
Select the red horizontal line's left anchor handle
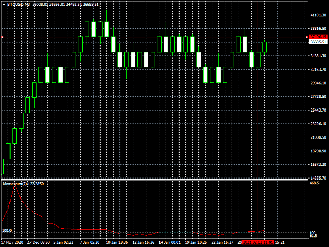(2, 37)
